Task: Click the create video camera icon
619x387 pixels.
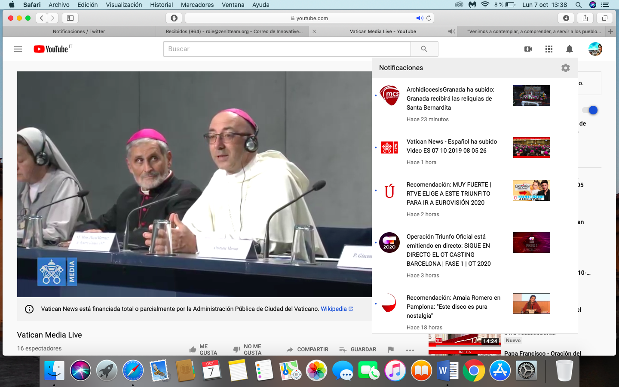Action: coord(528,49)
